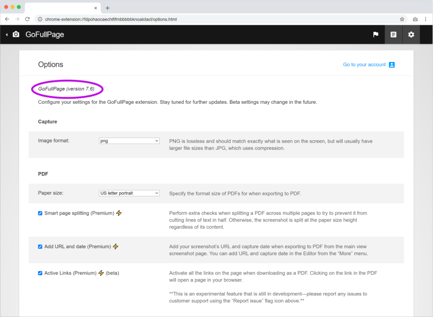The image size is (433, 317).
Task: Open the settings gear icon
Action: [411, 35]
